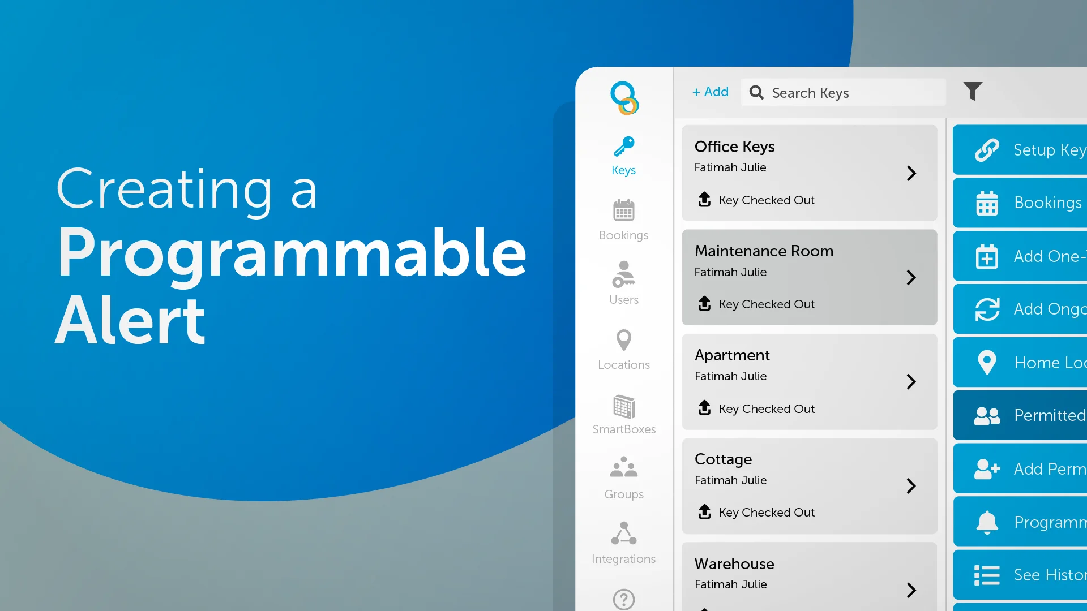Viewport: 1087px width, 611px height.
Task: Click the help question mark icon
Action: click(x=623, y=599)
